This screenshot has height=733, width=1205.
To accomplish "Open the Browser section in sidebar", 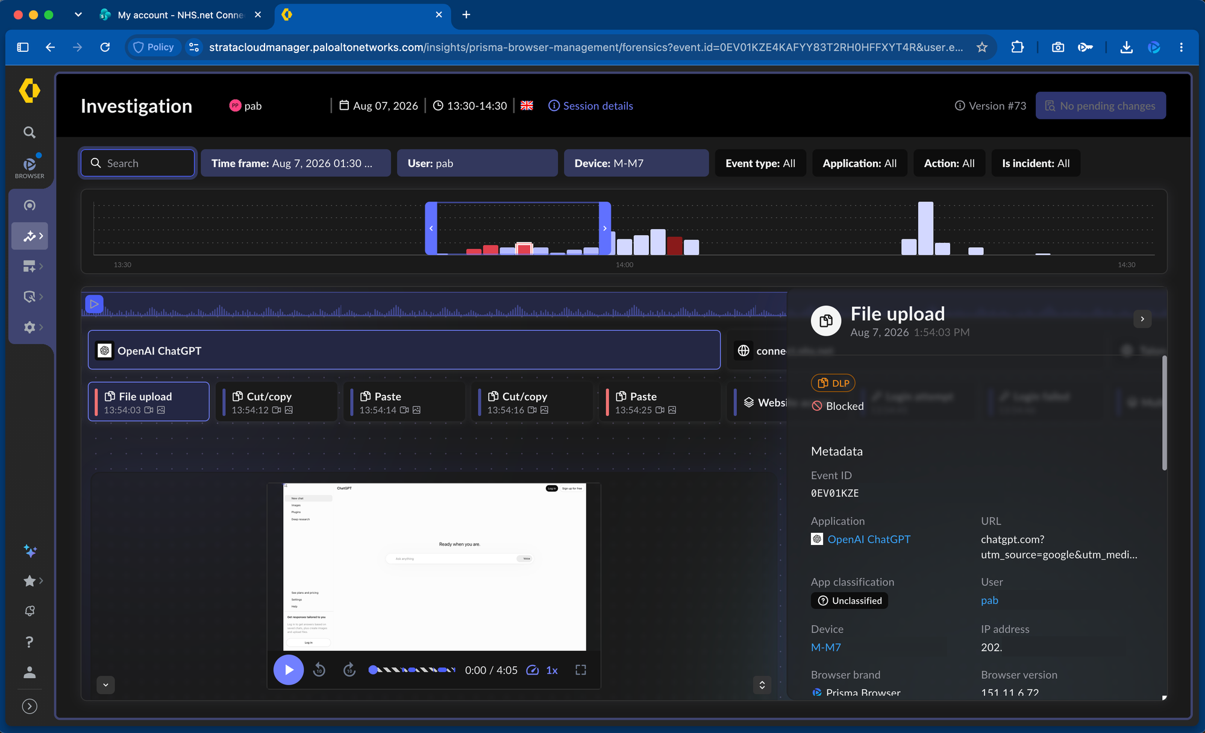I will tap(30, 167).
